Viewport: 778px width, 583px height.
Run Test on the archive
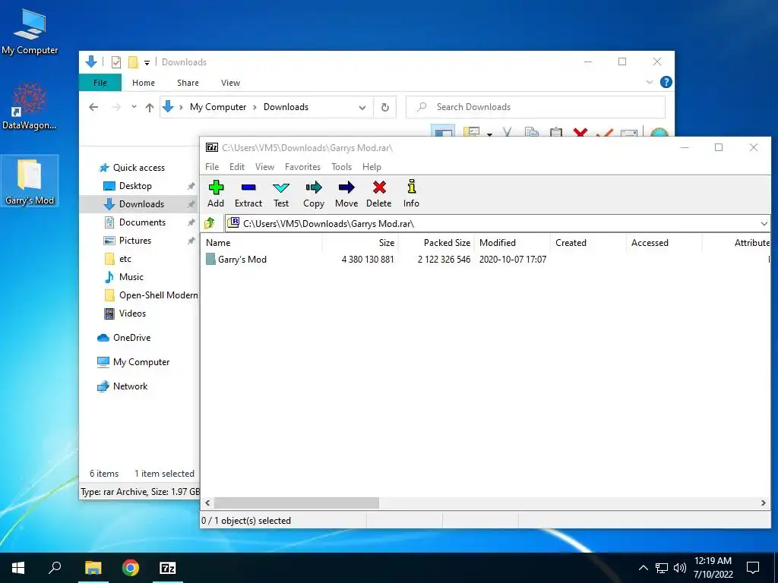point(281,194)
